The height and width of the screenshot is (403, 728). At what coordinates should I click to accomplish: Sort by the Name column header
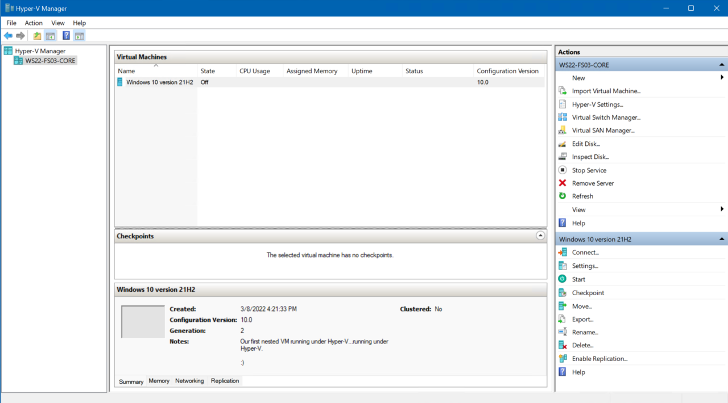click(x=156, y=71)
